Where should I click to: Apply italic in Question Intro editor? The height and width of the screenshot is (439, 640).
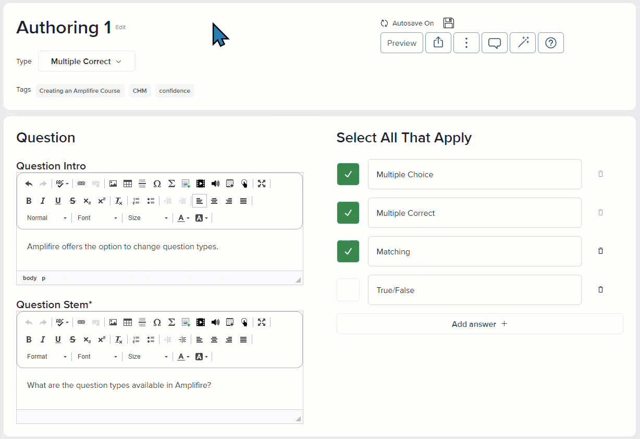point(43,201)
